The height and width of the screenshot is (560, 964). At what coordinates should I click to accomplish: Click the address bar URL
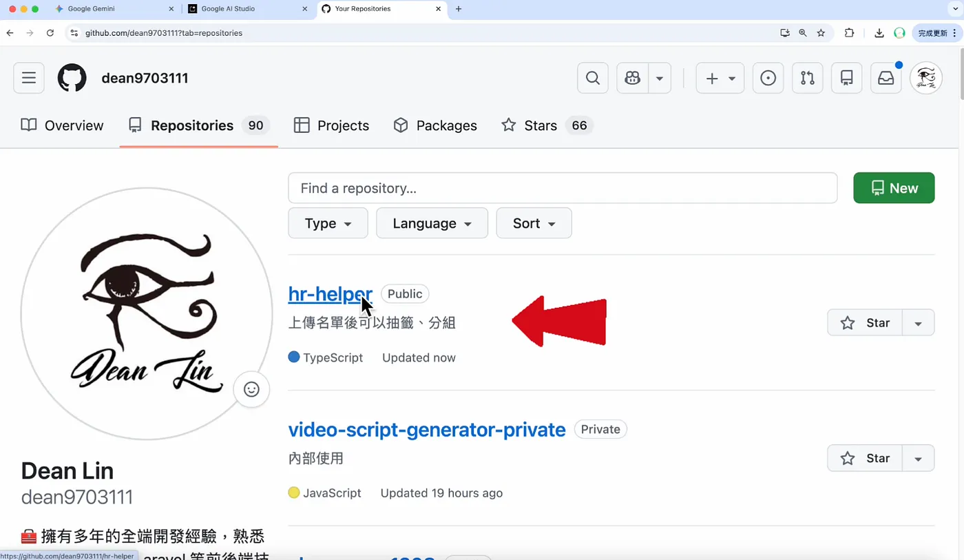pyautogui.click(x=164, y=32)
